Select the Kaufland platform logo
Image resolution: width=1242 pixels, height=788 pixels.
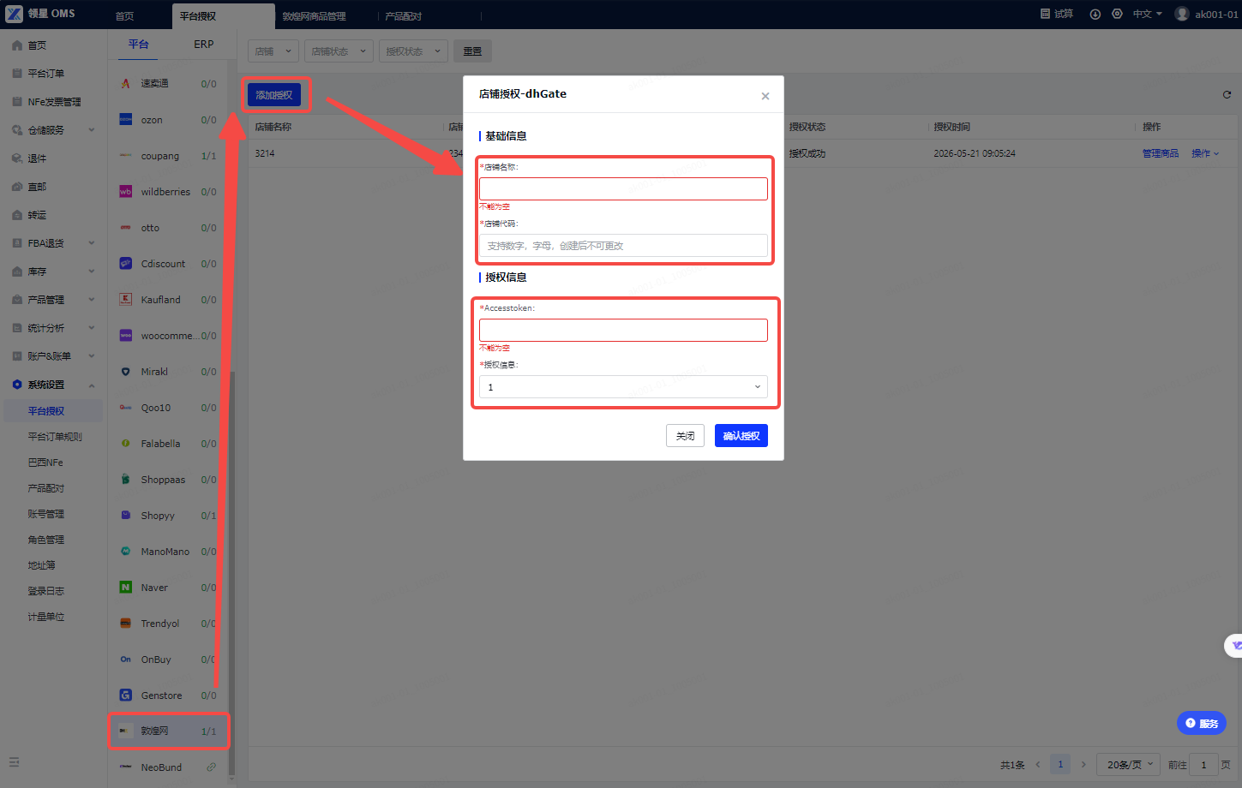coord(125,300)
